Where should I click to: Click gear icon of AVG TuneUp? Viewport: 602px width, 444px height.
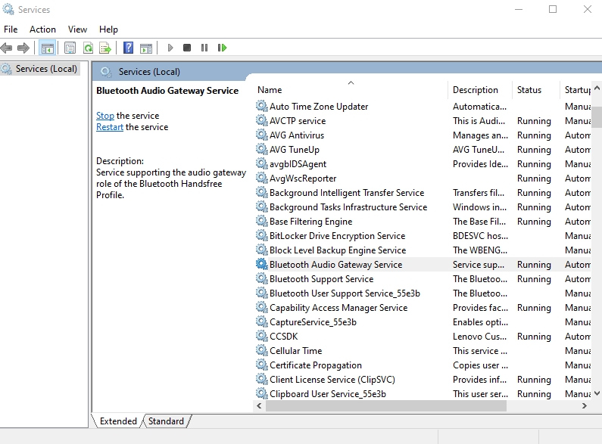pos(261,150)
